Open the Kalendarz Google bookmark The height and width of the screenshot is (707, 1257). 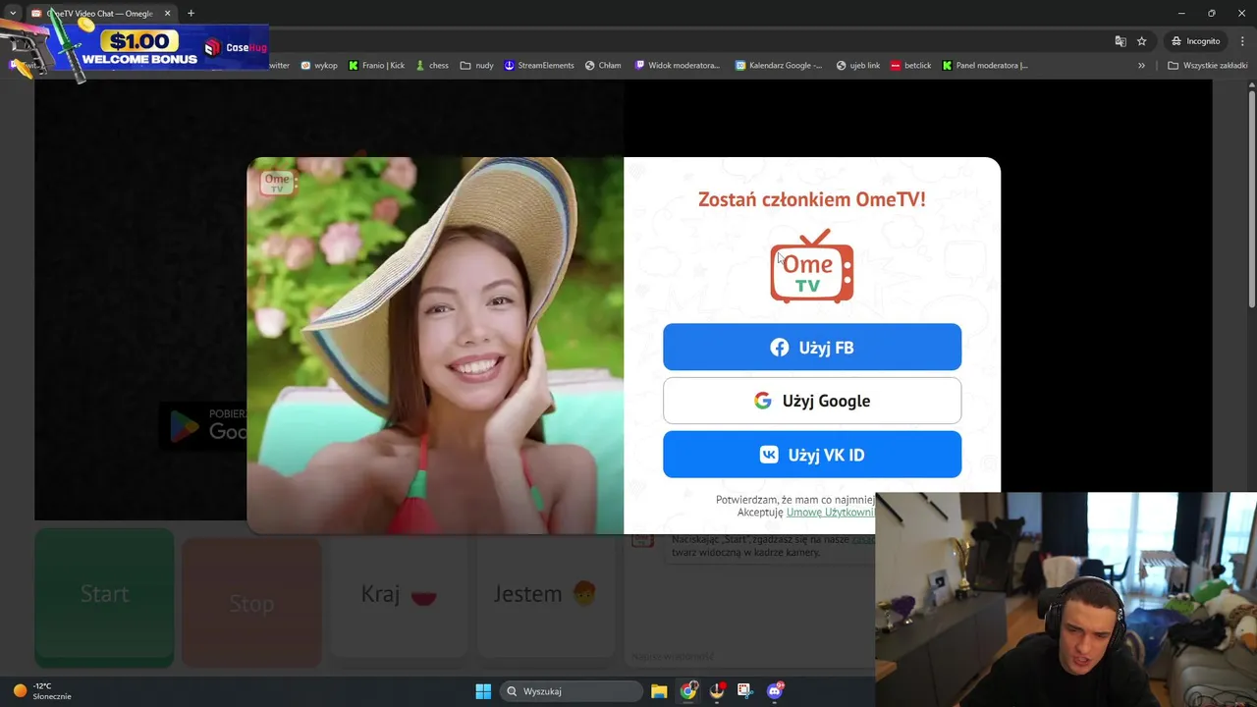coord(779,66)
